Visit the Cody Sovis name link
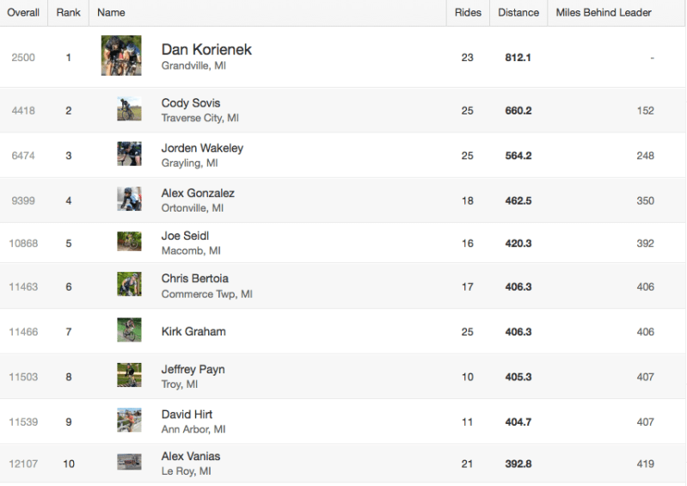 pos(191,103)
